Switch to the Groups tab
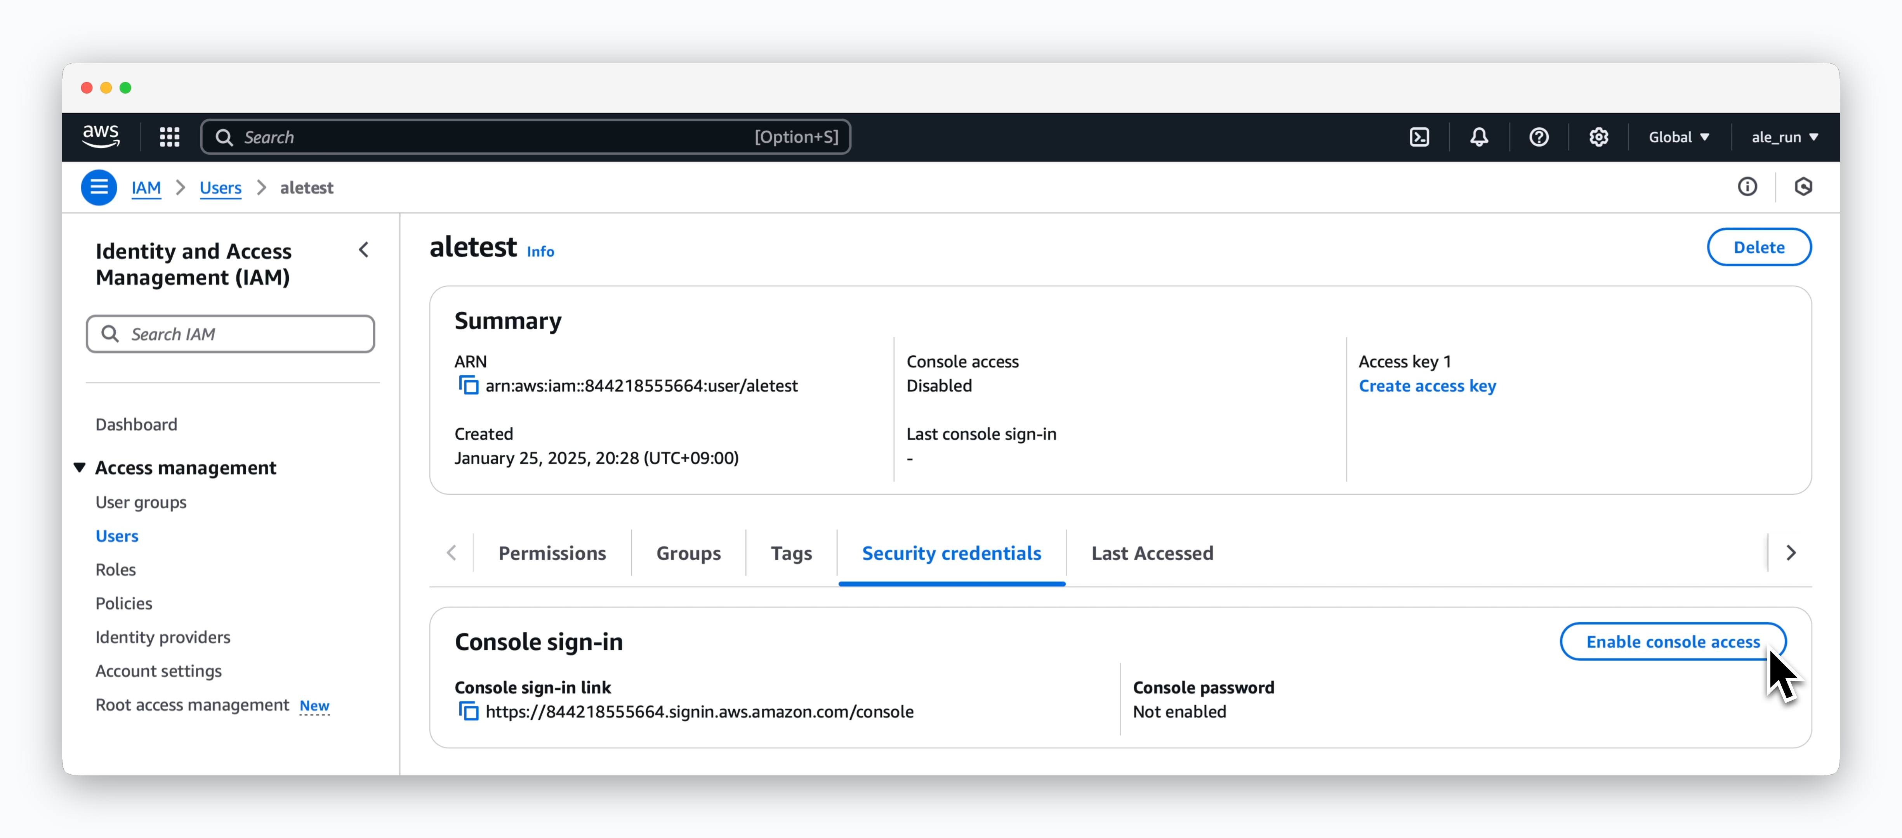Screen dimensions: 1902x838 point(688,552)
